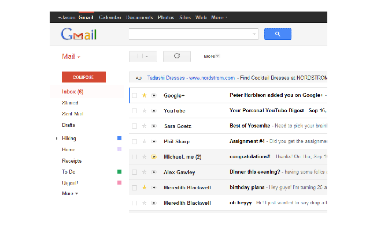The width and height of the screenshot is (377, 225).
Task: Toggle importance marker on YouTube email
Action: tap(154, 111)
